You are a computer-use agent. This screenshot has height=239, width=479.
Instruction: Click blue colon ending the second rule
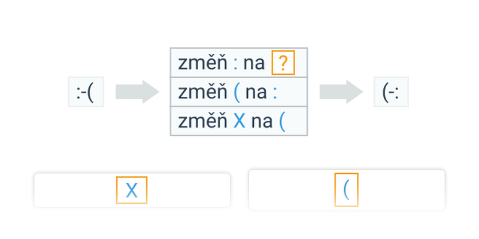pos(275,93)
